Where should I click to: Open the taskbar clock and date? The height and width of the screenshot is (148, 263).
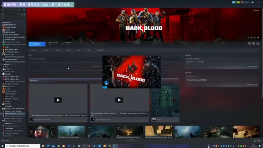[253, 146]
